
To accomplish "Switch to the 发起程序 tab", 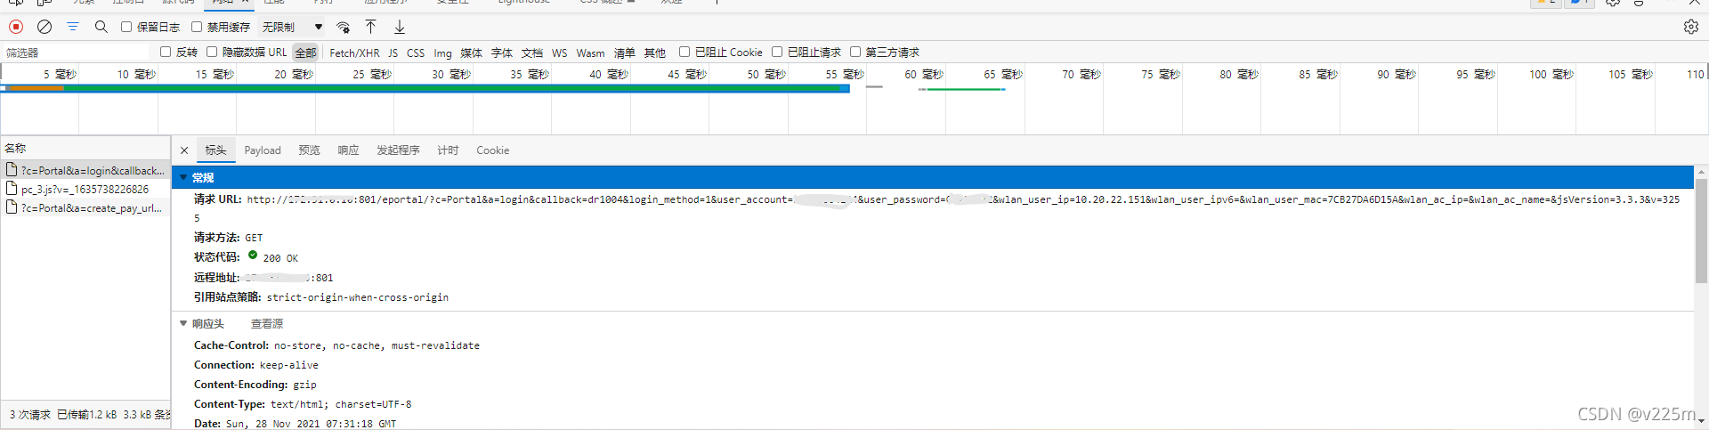I will tap(398, 150).
